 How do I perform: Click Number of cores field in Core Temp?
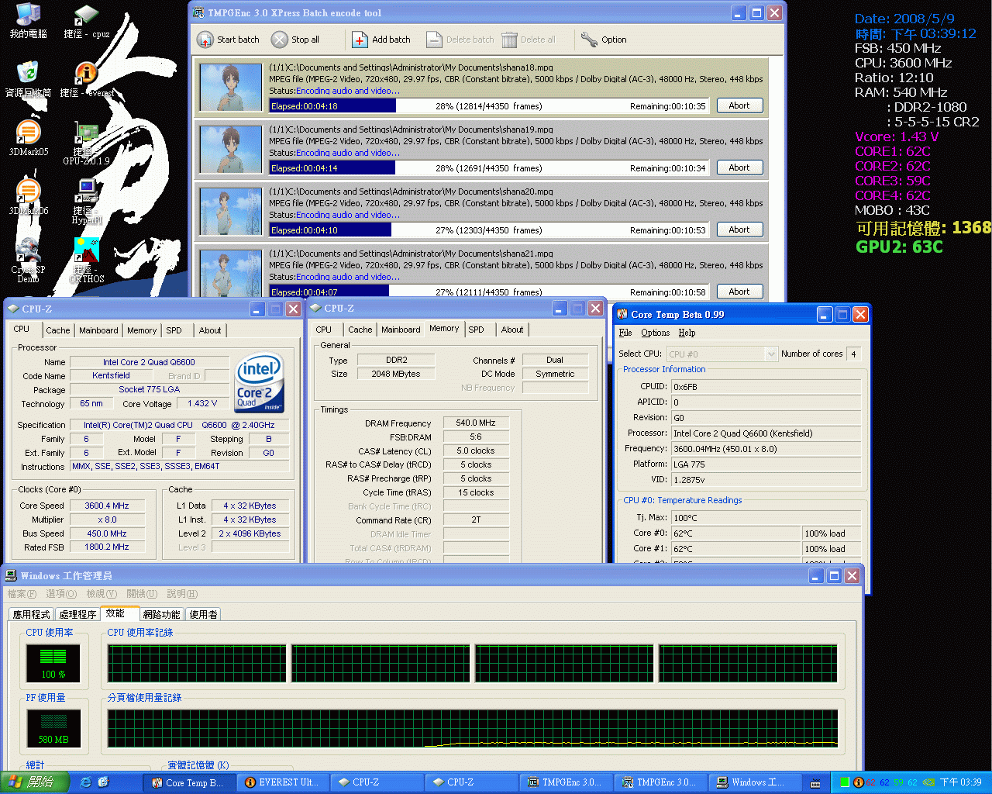pos(854,354)
